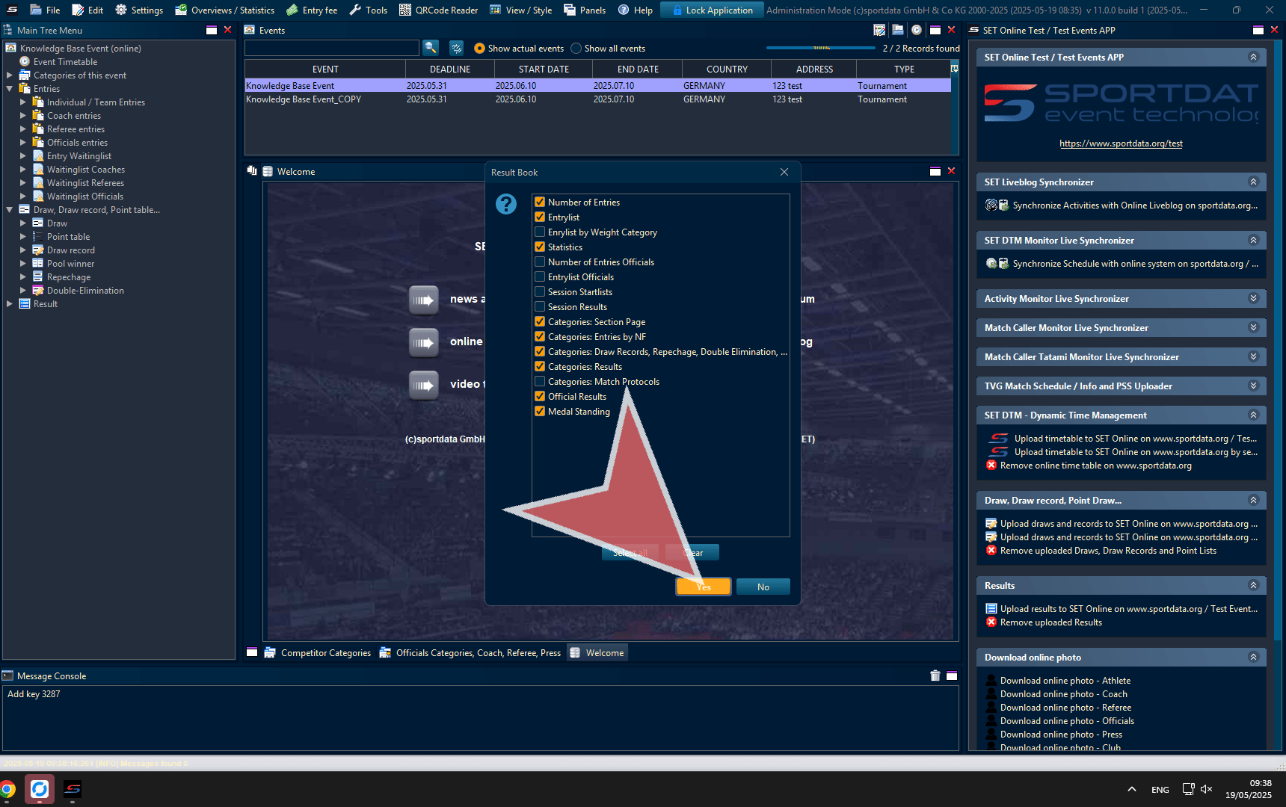Open the Tools menu

[x=369, y=10]
